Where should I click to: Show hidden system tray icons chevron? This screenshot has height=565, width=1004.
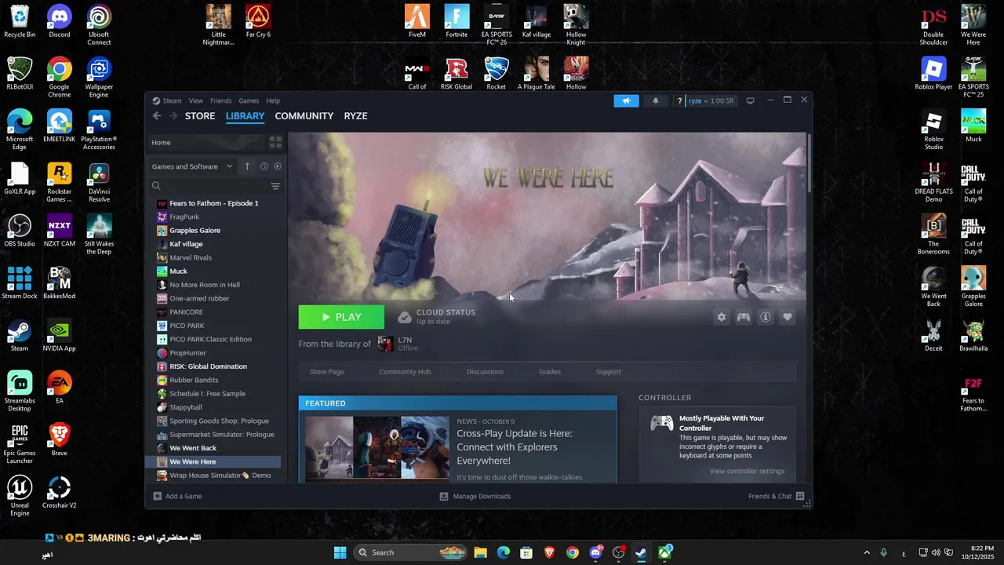[866, 552]
